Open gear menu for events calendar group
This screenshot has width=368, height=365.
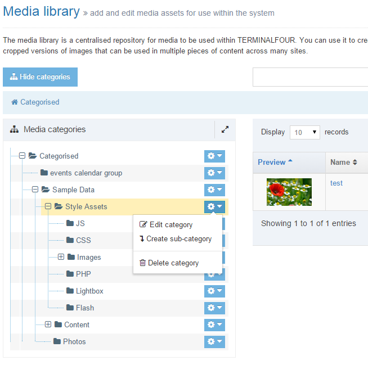point(214,173)
